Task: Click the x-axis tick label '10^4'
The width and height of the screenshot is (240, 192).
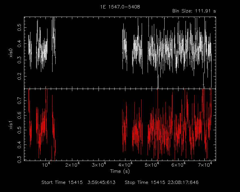Action: click(x=46, y=165)
